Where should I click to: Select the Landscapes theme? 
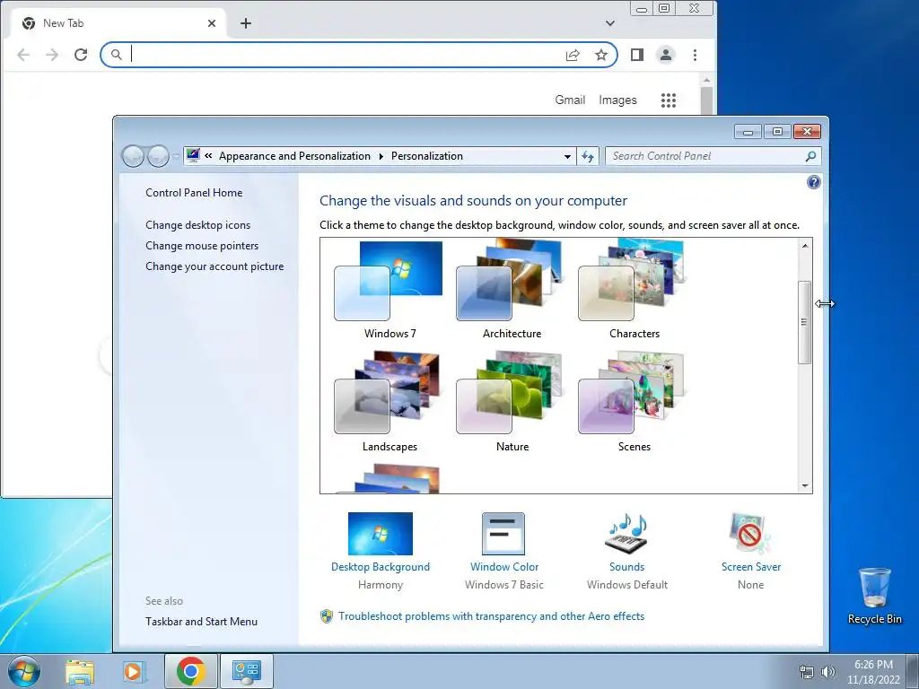click(389, 403)
